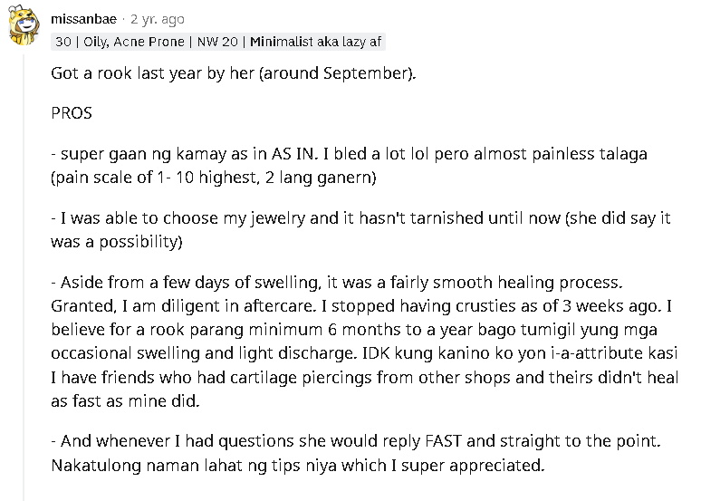This screenshot has width=701, height=501.
Task: Click the 'occasional swelling and light discharge' line
Action: click(364, 353)
